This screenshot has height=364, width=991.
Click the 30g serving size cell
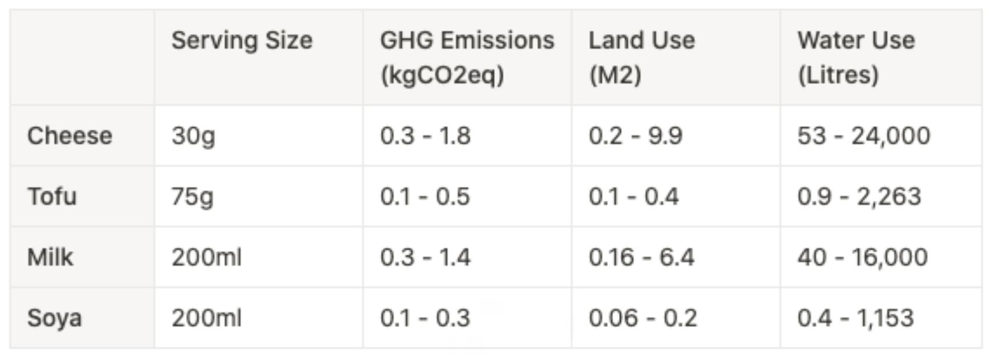point(193,136)
